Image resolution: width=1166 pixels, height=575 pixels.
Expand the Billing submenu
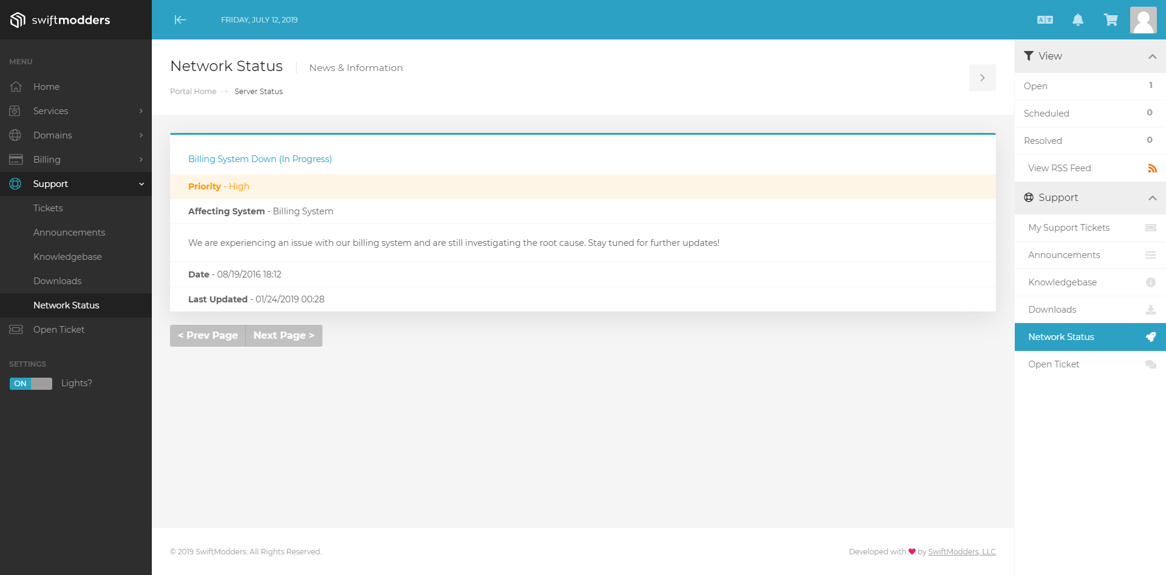(x=141, y=160)
